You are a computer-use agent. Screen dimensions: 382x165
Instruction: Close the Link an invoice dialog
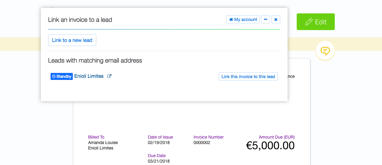pos(276,19)
